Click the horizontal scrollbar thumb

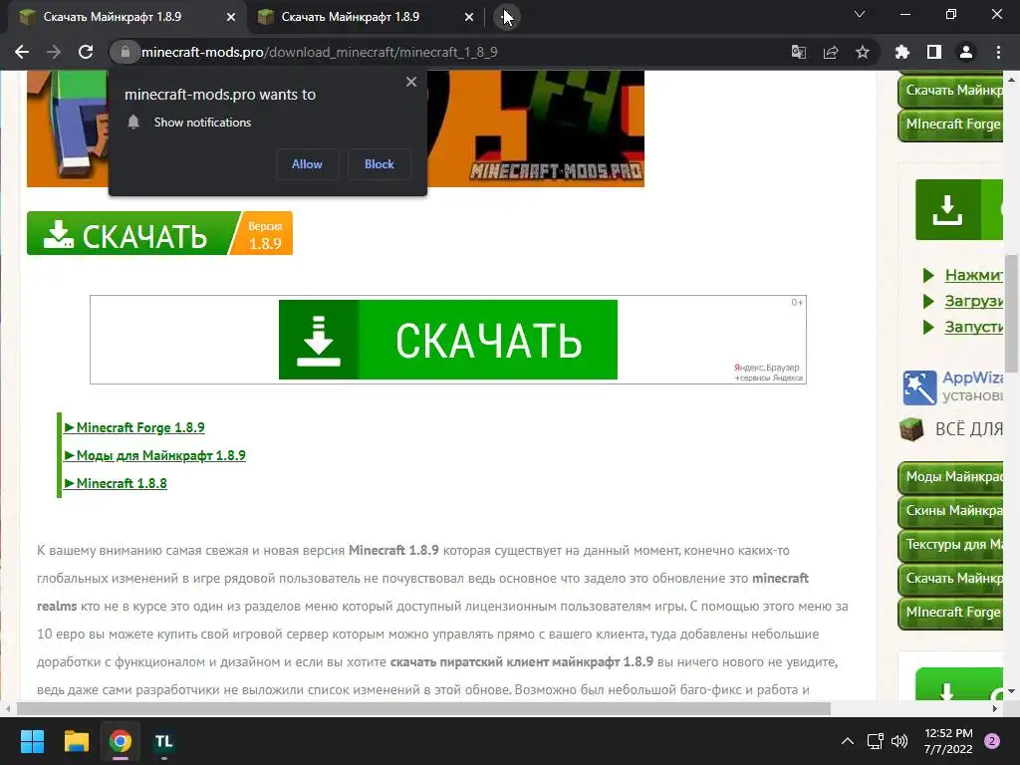click(423, 708)
